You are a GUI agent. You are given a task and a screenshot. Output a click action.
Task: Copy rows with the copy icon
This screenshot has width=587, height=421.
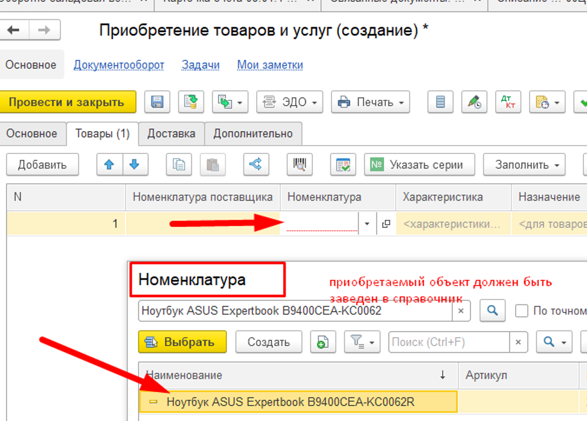tap(179, 164)
